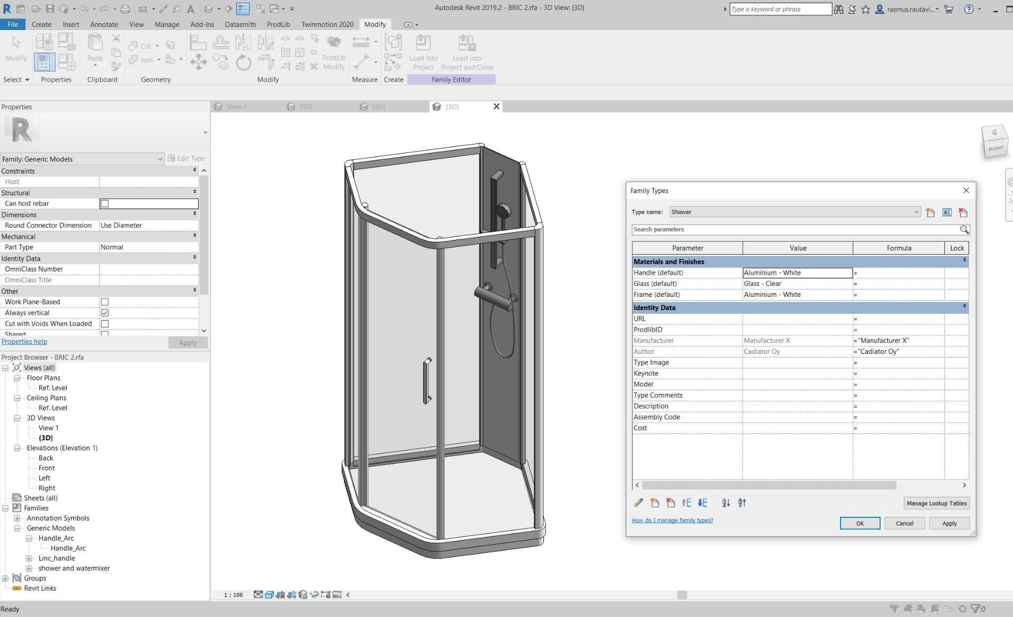Click the New Type icon in Family Types

(930, 213)
